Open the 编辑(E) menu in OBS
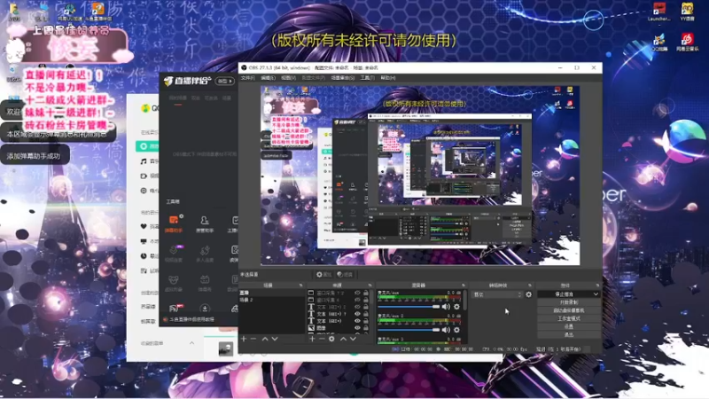709x399 pixels. pyautogui.click(x=268, y=78)
